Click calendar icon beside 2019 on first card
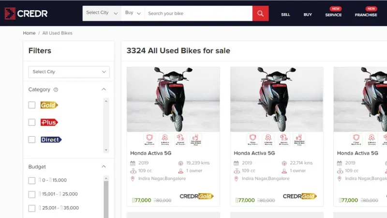Viewport: 387px width, 218px height. click(x=133, y=163)
